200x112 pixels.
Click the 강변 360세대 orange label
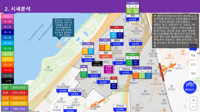tap(106, 55)
